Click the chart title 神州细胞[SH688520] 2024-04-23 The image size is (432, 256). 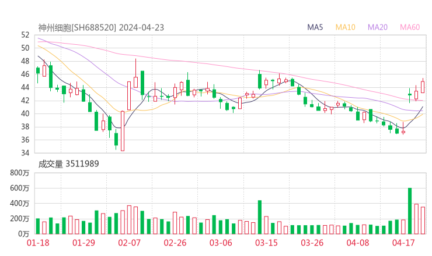tap(101, 28)
